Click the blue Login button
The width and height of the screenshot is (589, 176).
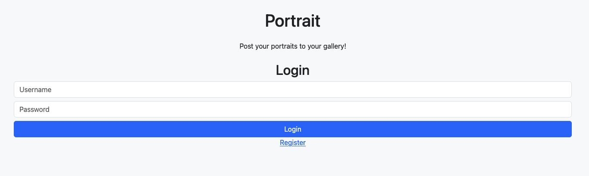(293, 129)
